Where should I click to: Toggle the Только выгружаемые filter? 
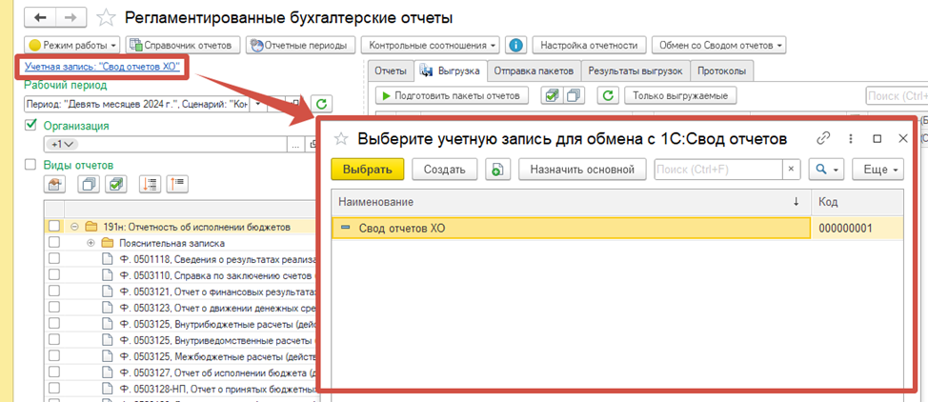point(680,95)
